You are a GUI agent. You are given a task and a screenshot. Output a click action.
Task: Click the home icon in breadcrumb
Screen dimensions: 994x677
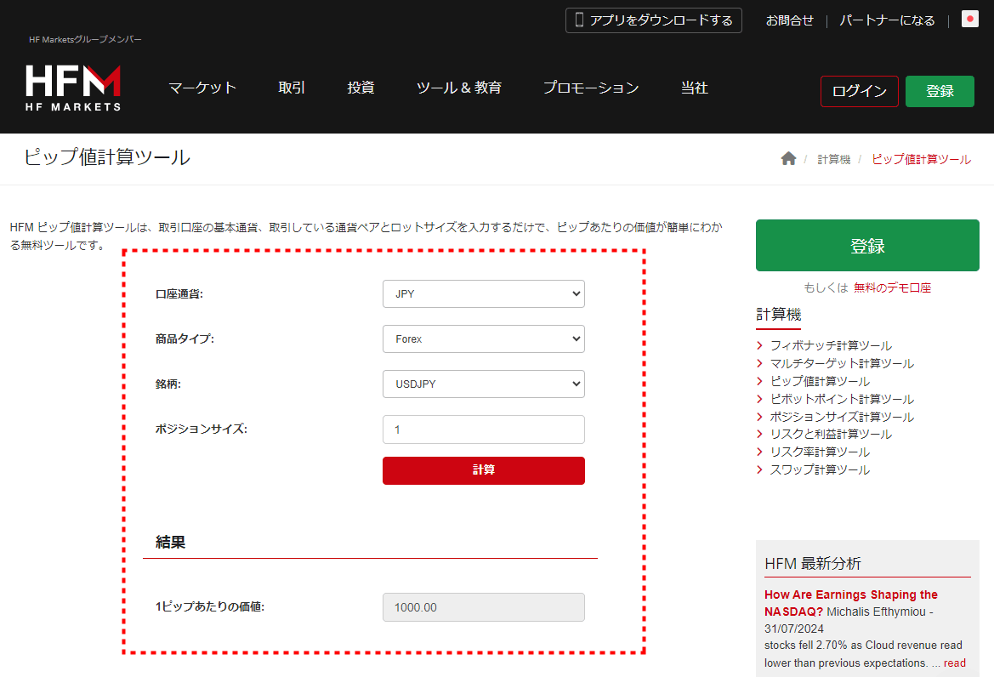coord(788,158)
